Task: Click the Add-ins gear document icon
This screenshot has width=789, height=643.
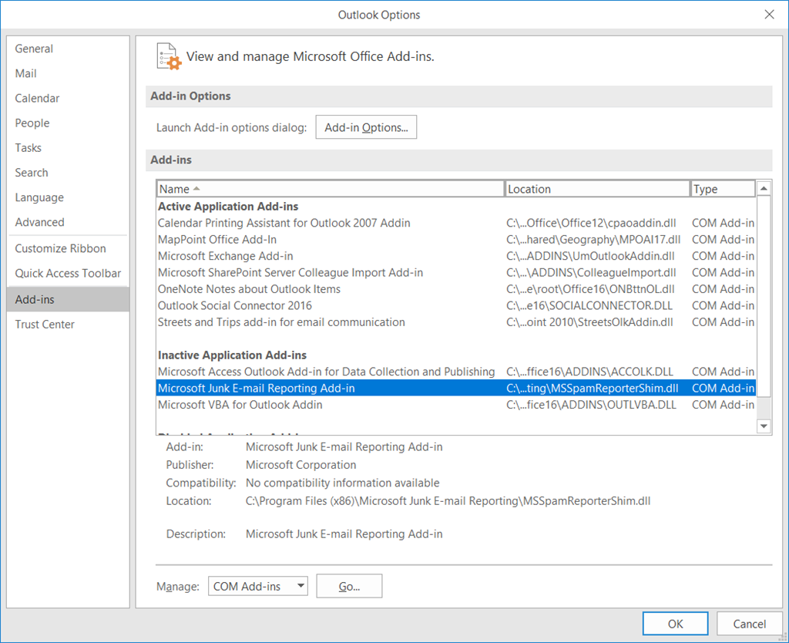Action: (x=169, y=56)
